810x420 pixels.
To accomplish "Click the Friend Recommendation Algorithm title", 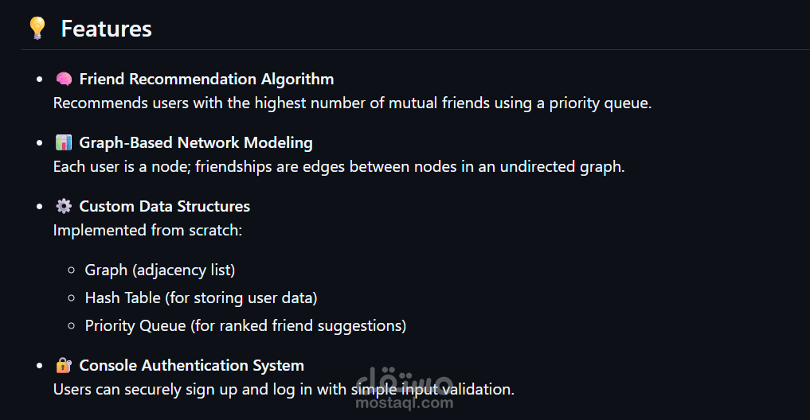I will 206,80.
